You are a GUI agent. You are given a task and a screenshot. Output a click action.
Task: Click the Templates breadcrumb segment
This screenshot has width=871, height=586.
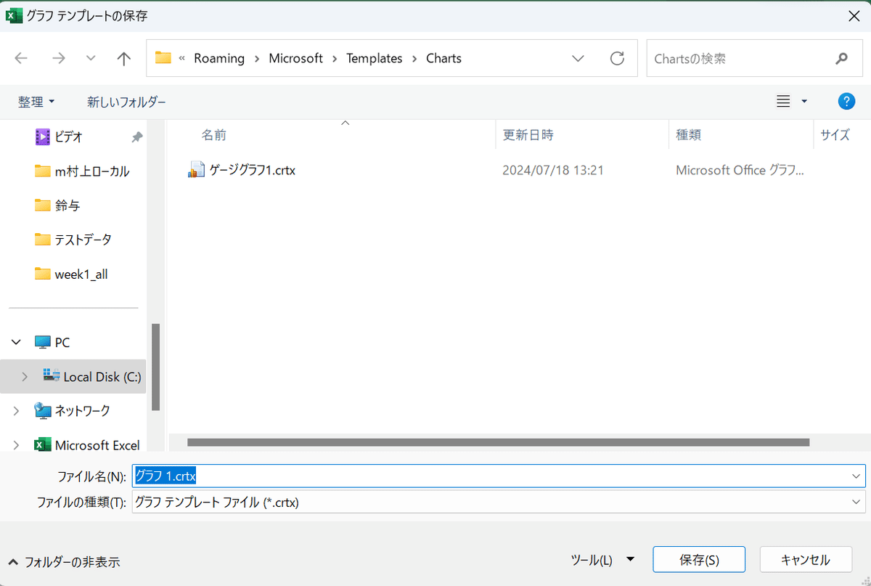click(374, 59)
